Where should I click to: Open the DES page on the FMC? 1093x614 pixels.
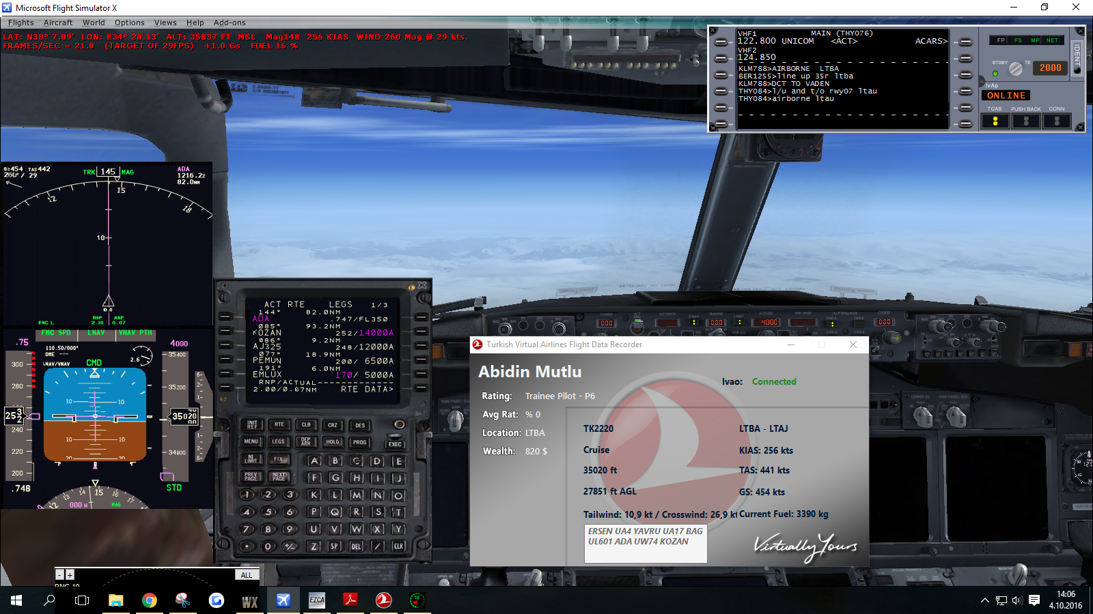360,425
